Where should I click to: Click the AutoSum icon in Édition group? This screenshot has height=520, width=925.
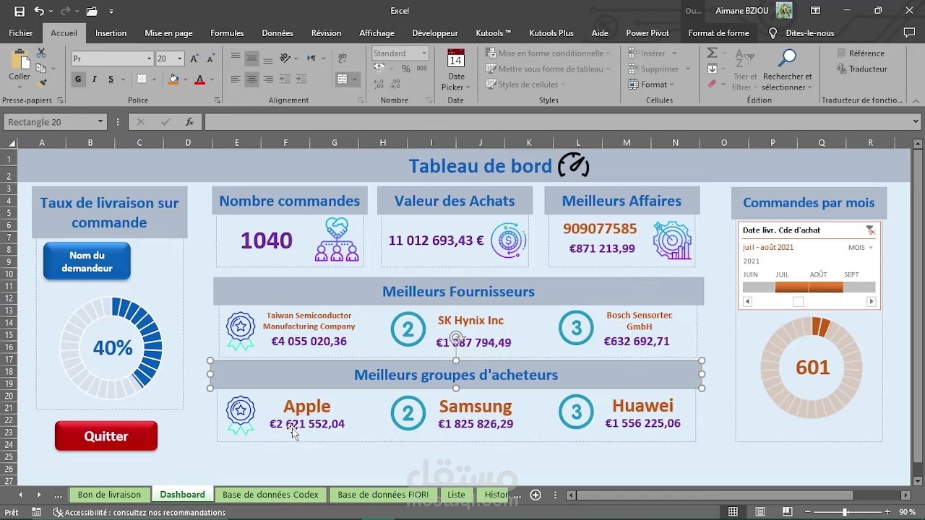tap(711, 53)
